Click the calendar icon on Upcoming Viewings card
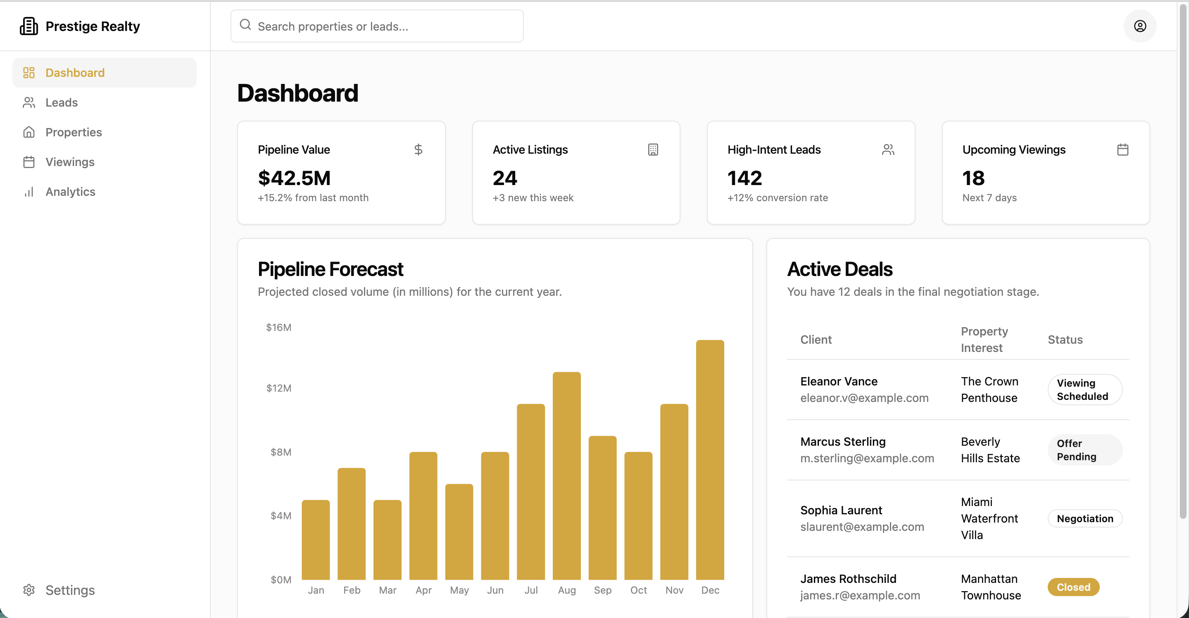Image resolution: width=1189 pixels, height=618 pixels. coord(1123,150)
